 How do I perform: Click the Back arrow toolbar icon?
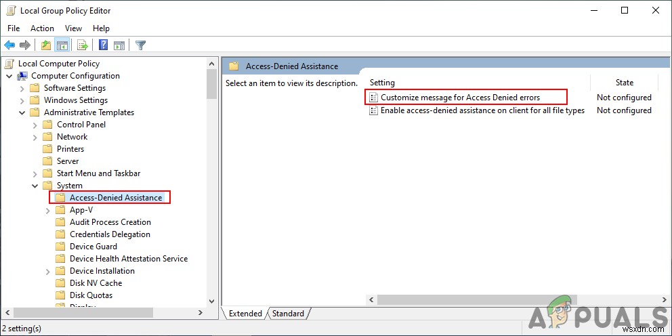[x=9, y=45]
